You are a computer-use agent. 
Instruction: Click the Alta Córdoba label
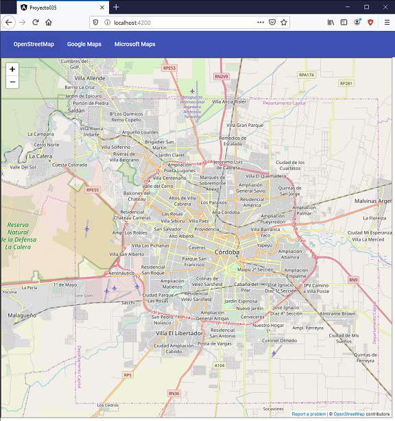click(x=226, y=212)
